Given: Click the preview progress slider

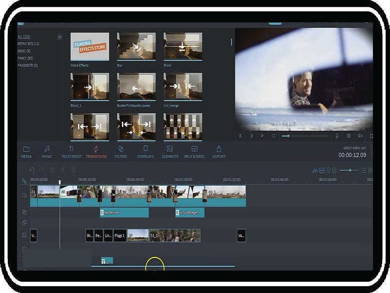Looking at the screenshot, I should tap(305, 136).
